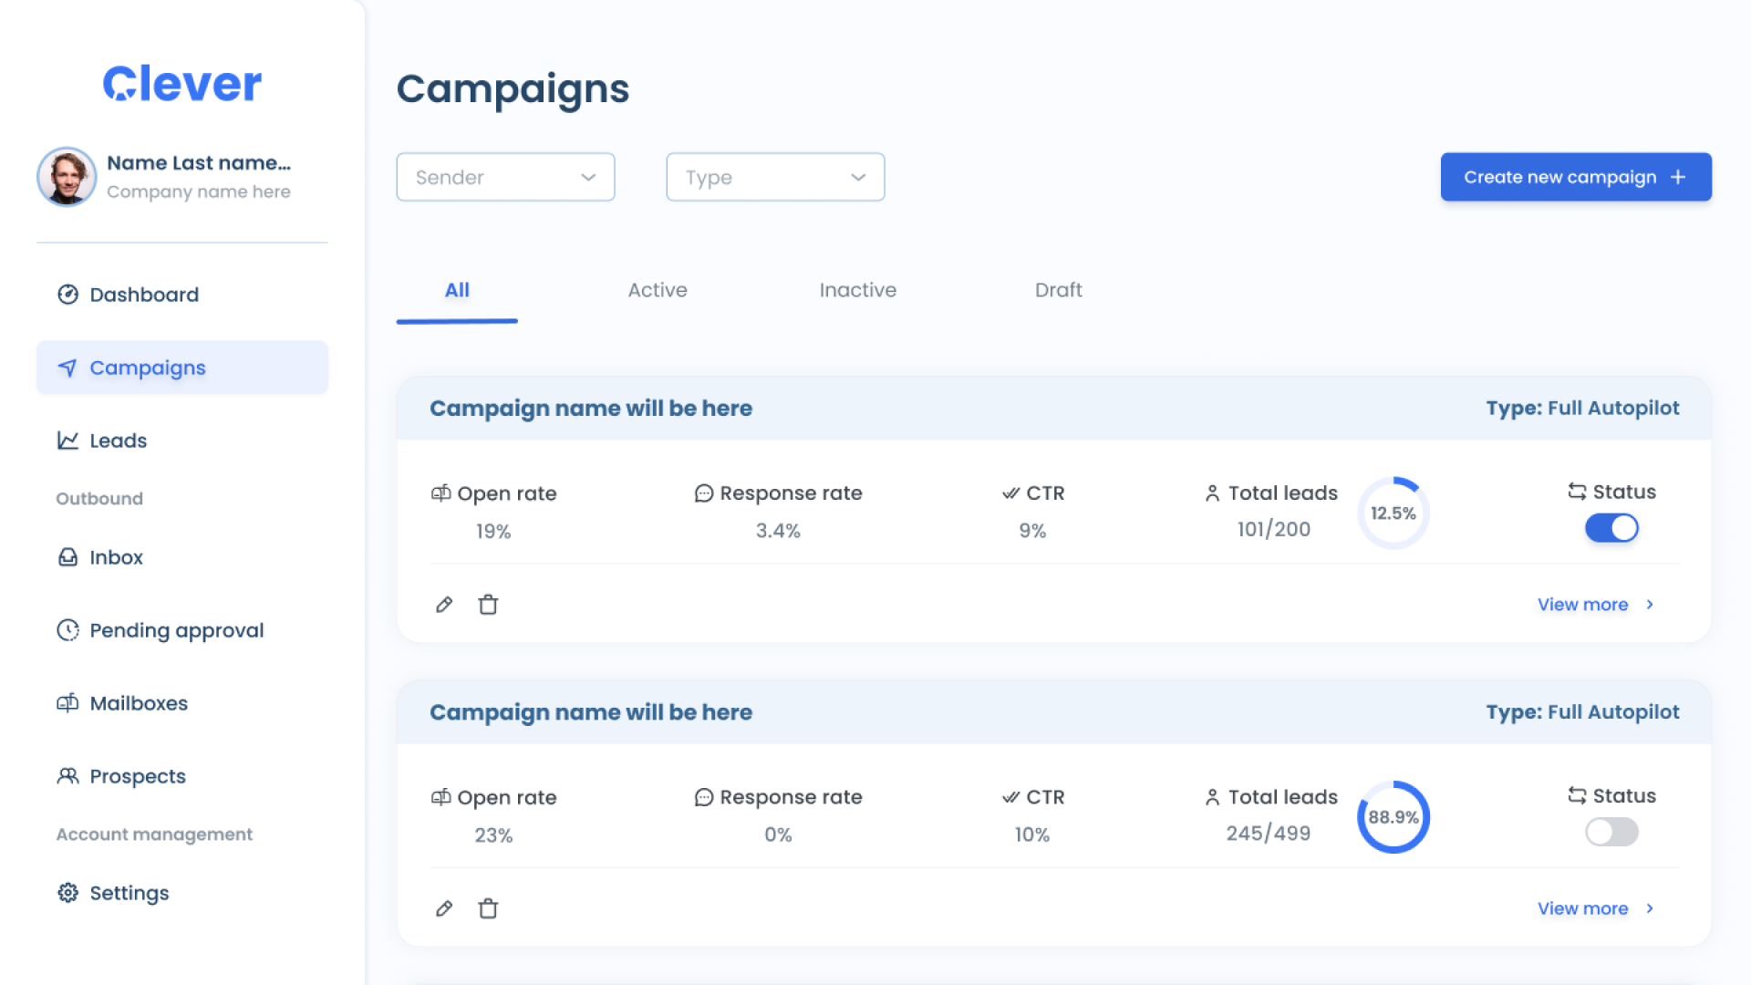This screenshot has height=985, width=1751.
Task: Delete second campaign with trash icon
Action: (x=488, y=908)
